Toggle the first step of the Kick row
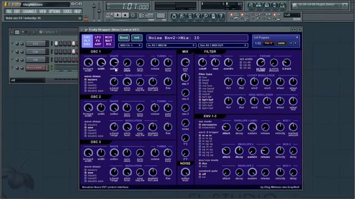Screen dimensions: 355x199 (x=57, y=44)
